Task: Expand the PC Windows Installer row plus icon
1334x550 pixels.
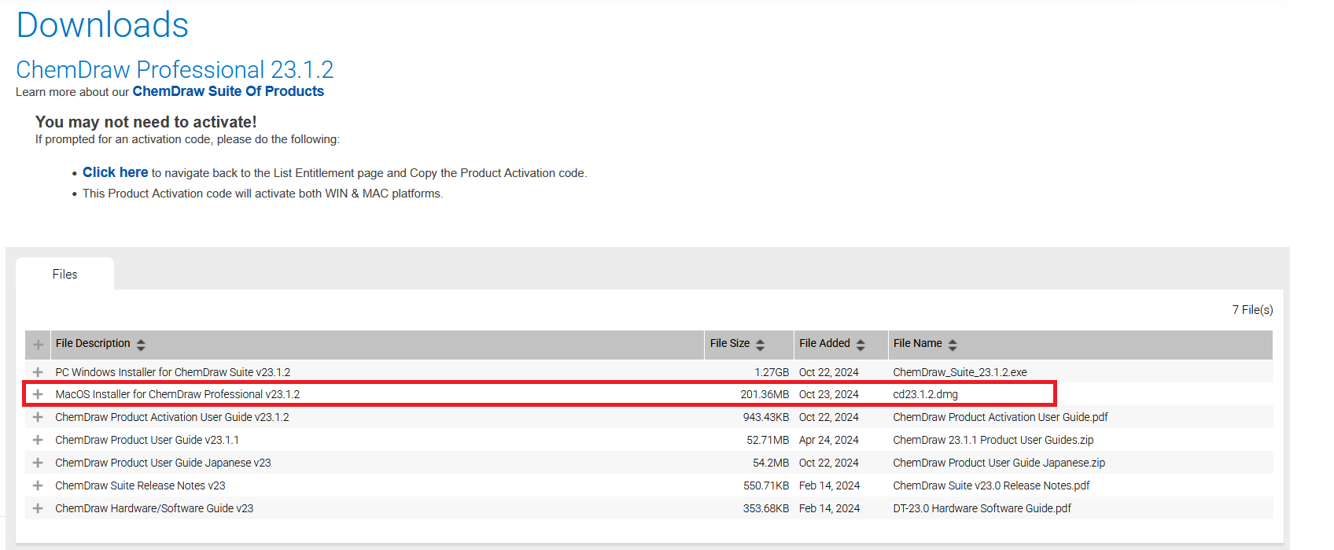Action: click(x=38, y=371)
